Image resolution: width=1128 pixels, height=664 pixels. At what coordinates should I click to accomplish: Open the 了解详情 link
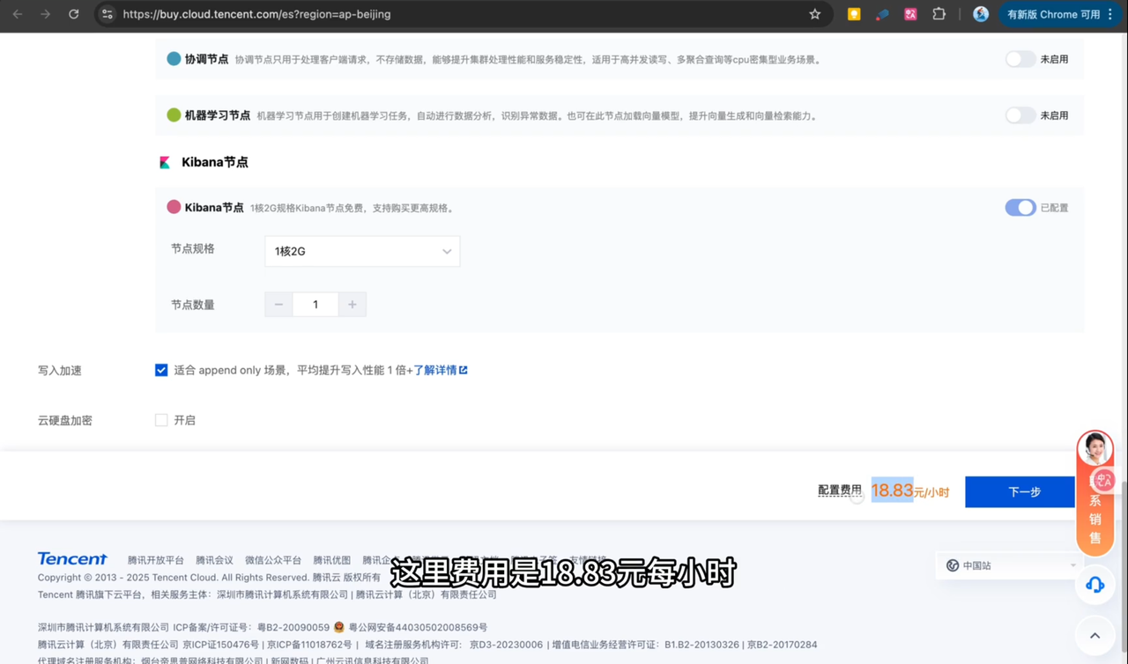point(441,370)
